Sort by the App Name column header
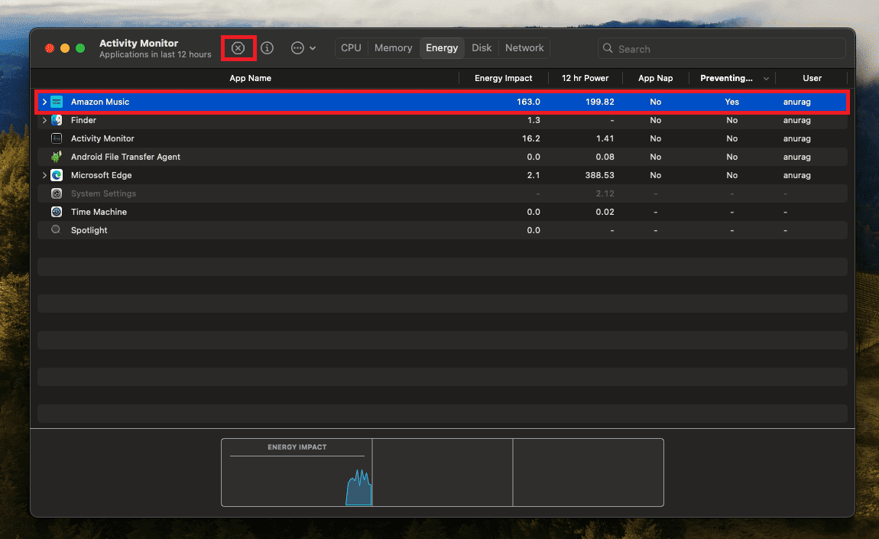 click(x=250, y=79)
